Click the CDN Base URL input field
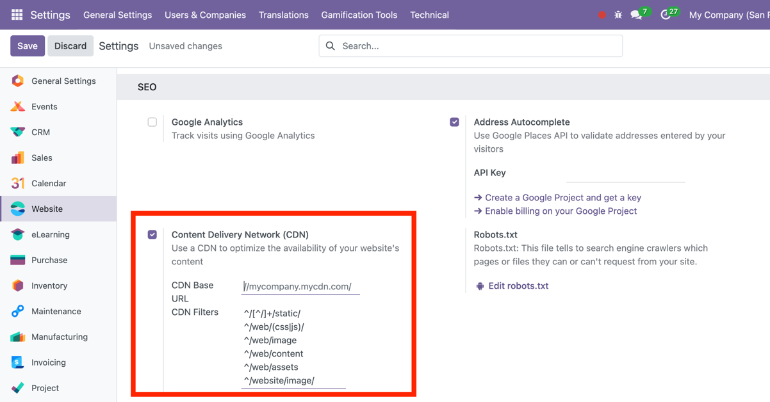The width and height of the screenshot is (770, 402). point(300,287)
